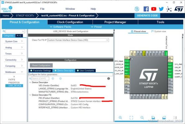Switch categories list to A->Z
This screenshot has width=185, height=124.
(x=19, y=36)
